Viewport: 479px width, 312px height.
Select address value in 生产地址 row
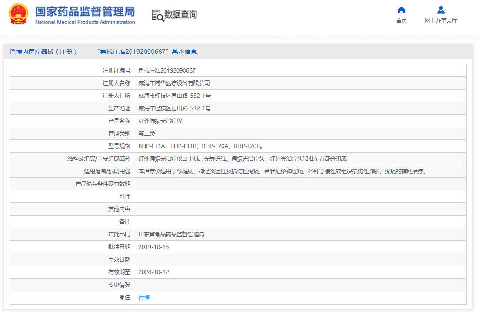coord(174,108)
